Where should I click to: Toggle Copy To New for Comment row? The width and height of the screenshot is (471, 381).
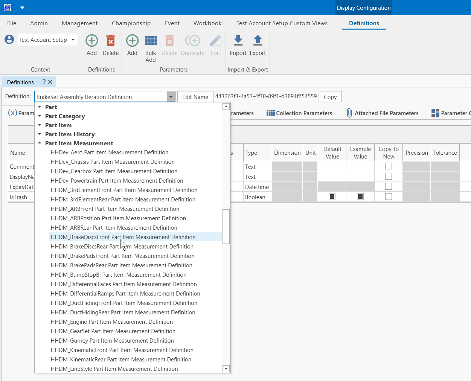pyautogui.click(x=389, y=166)
